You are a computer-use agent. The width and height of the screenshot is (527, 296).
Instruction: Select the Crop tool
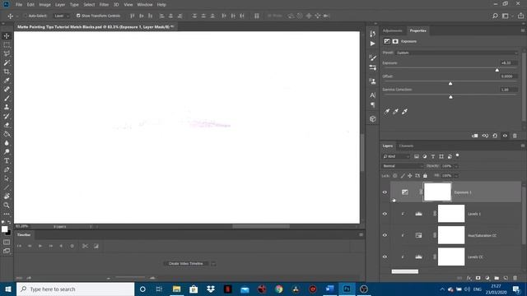click(7, 72)
